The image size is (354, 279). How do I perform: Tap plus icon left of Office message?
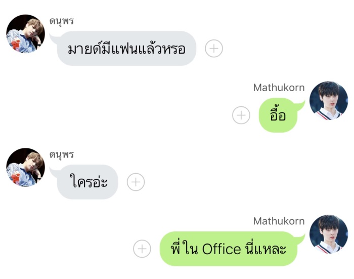142,249
